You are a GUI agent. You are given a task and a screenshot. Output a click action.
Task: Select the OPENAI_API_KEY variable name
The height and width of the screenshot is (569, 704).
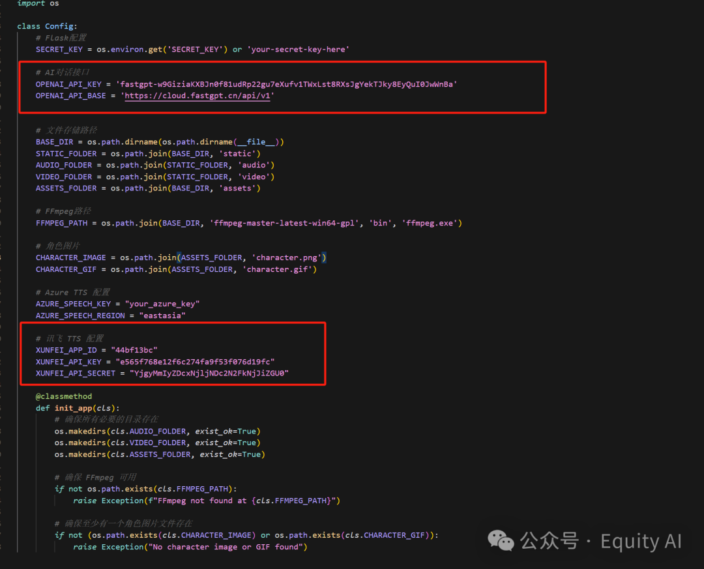(x=68, y=84)
